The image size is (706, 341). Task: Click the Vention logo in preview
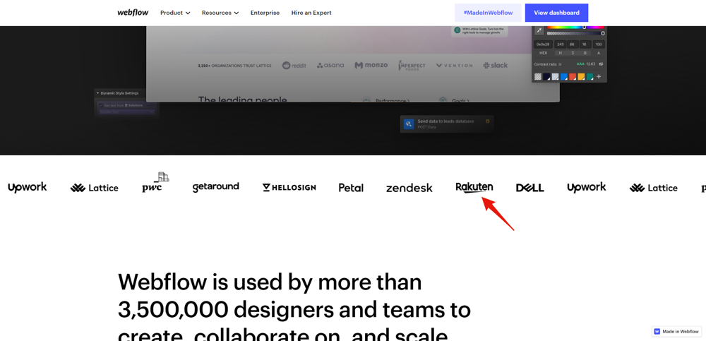454,66
